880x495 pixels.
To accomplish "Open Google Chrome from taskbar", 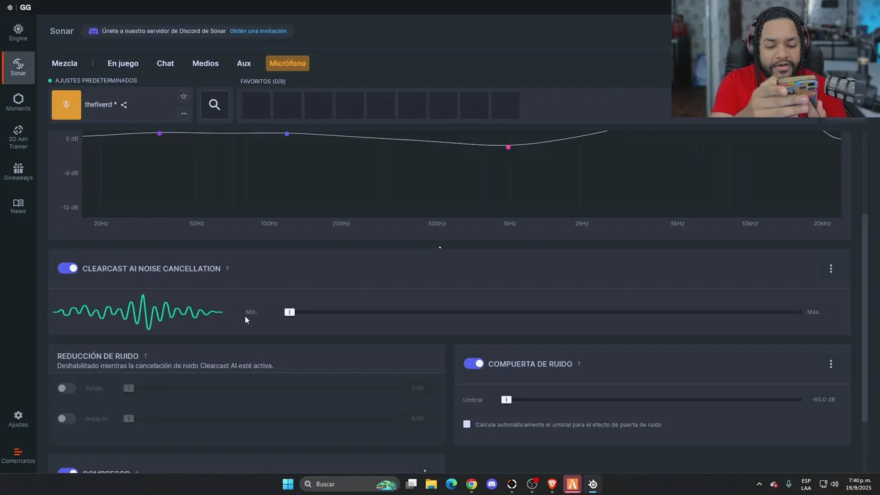I will (471, 484).
